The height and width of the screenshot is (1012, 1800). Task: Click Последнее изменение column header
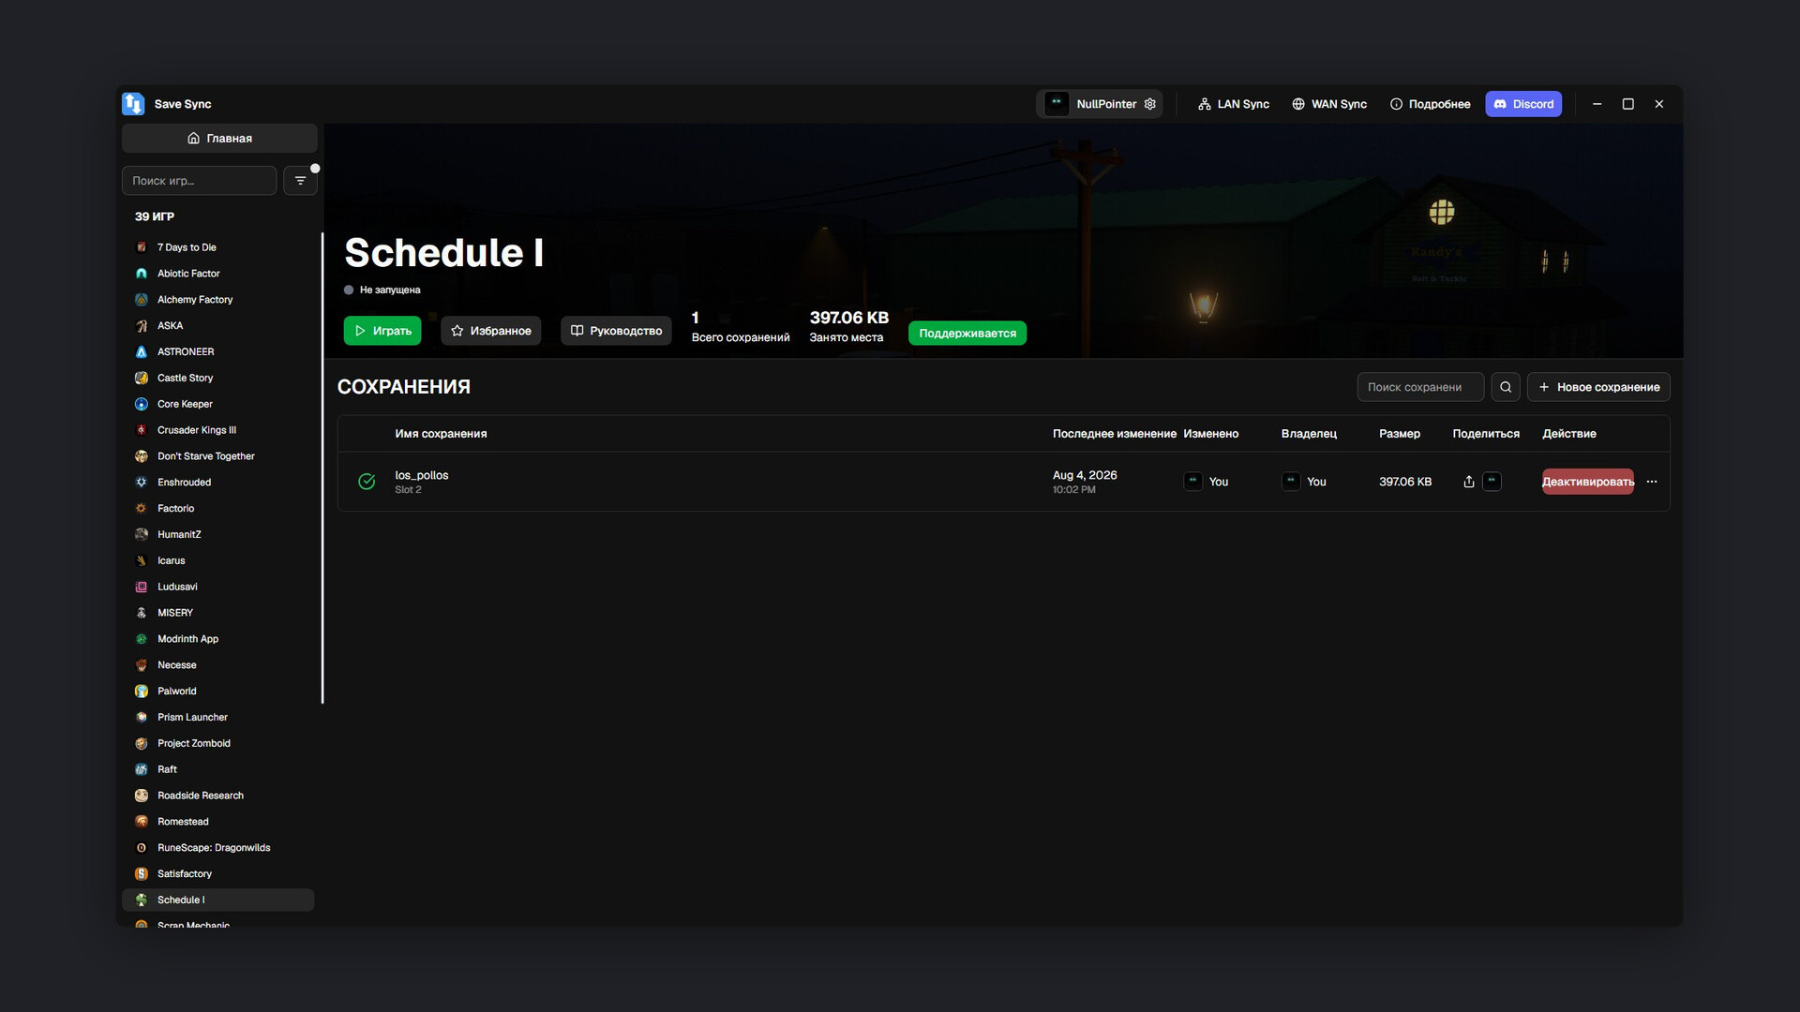click(x=1114, y=434)
